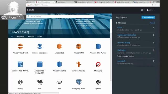Open the View All projects link
This screenshot has width=168, height=94.
152,23
